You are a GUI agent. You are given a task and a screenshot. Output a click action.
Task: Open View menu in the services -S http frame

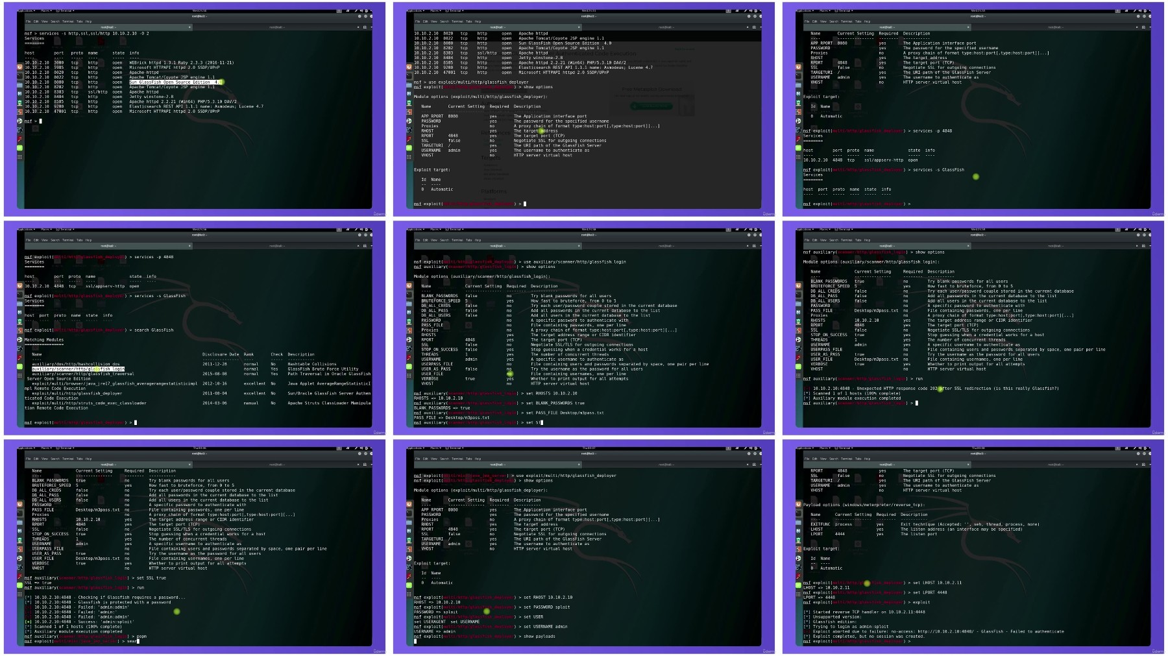click(x=45, y=21)
